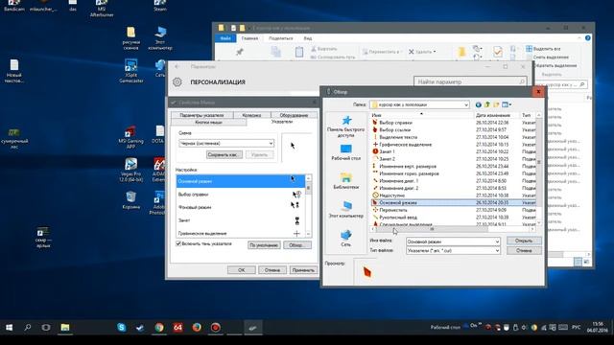The width and height of the screenshot is (614, 345).
Task: Switch to Оборудование tab
Action: tap(294, 115)
